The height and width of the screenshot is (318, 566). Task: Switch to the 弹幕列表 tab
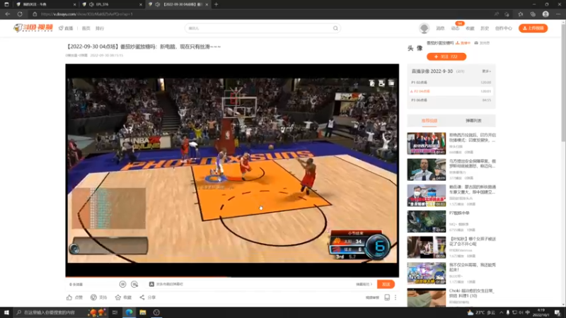pyautogui.click(x=473, y=121)
